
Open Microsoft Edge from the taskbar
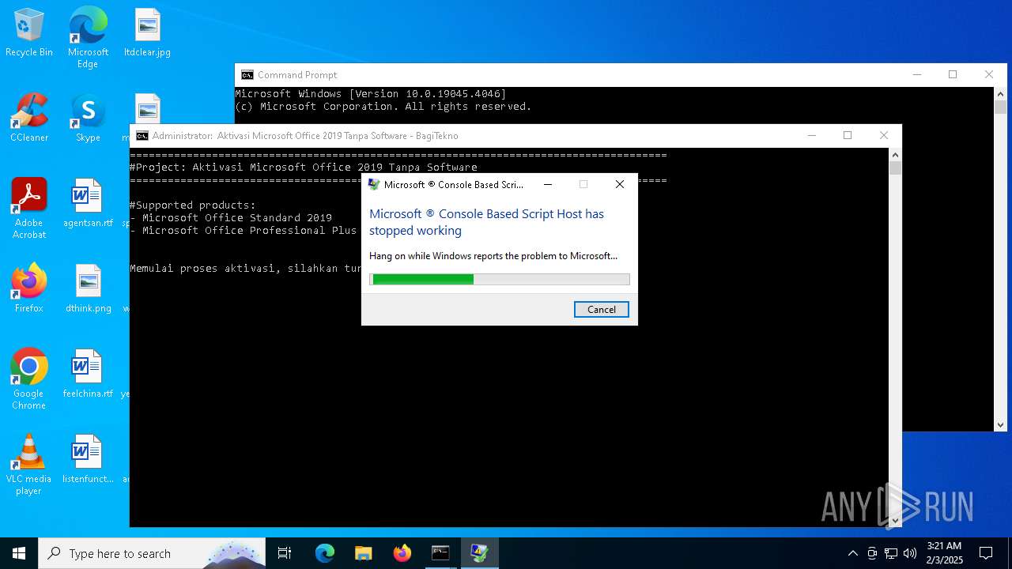(325, 553)
